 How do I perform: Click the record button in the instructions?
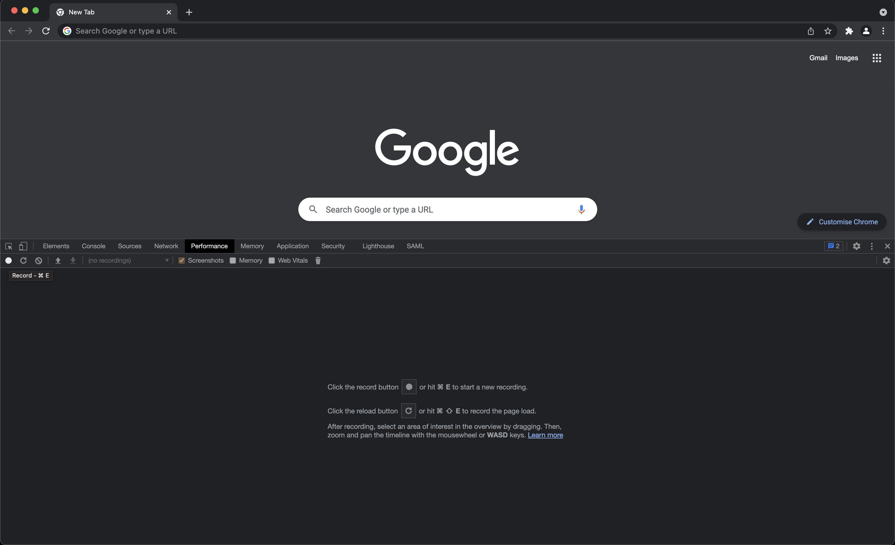pyautogui.click(x=409, y=387)
